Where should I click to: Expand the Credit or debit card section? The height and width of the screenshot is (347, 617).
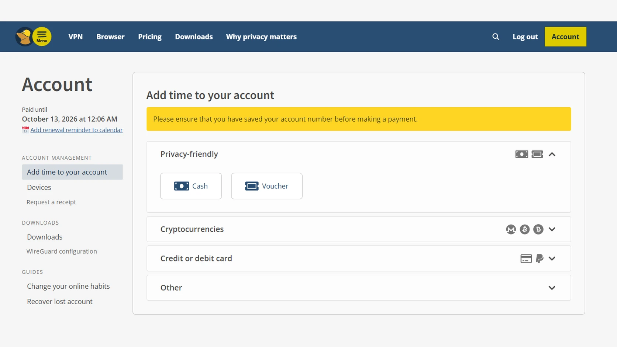click(358, 258)
